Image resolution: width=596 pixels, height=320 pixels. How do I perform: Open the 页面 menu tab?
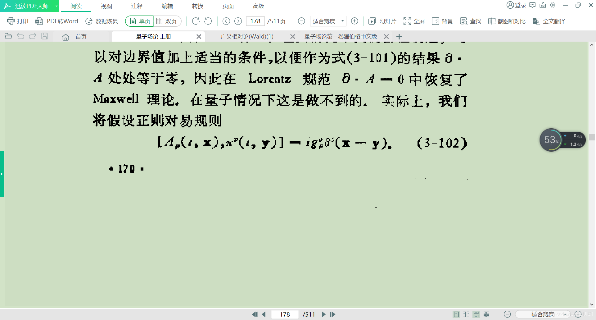tap(228, 6)
